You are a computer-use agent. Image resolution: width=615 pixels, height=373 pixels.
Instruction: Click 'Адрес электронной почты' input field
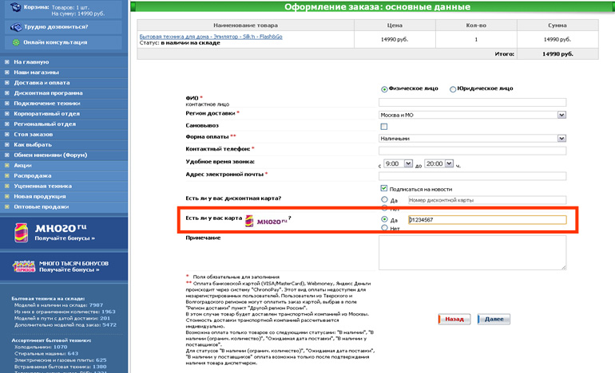472,176
